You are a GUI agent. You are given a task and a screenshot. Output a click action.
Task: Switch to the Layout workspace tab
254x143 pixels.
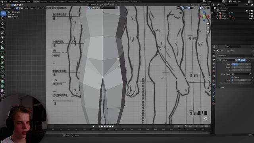pos(37,2)
